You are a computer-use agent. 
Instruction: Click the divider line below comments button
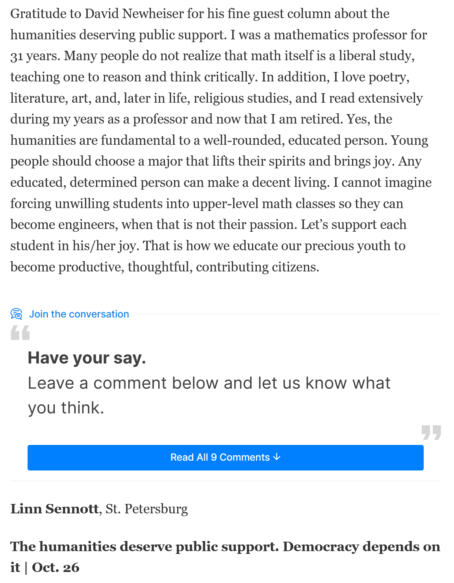pyautogui.click(x=225, y=481)
